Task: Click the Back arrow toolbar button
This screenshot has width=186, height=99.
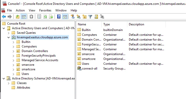Action: (4, 17)
